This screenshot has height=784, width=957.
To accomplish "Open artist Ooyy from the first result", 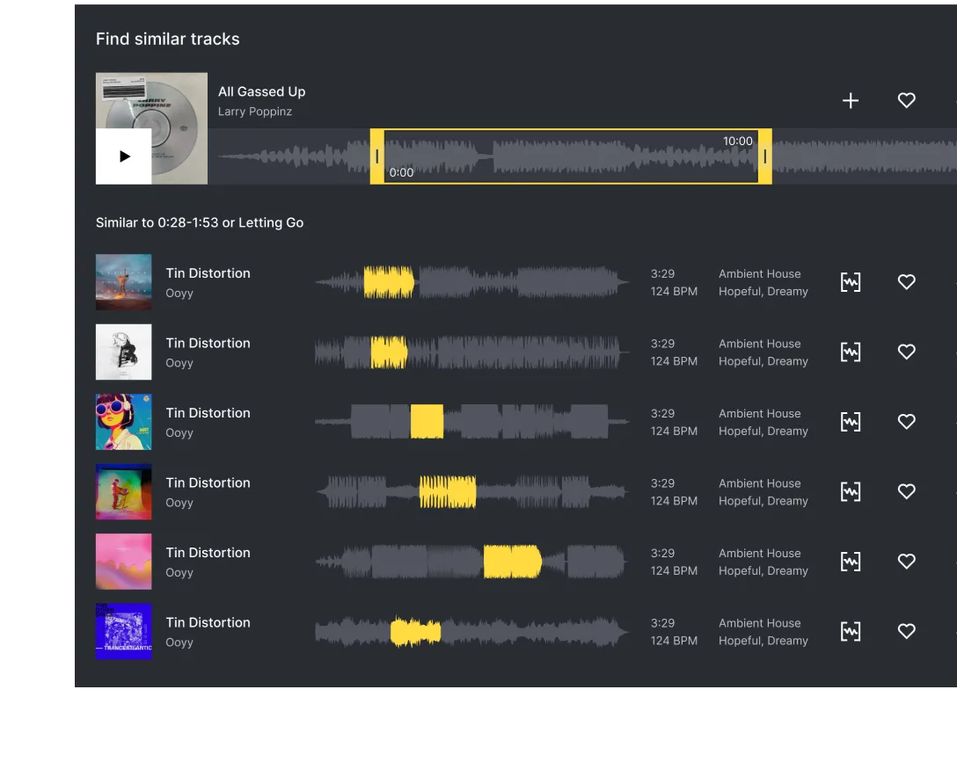I will (179, 293).
